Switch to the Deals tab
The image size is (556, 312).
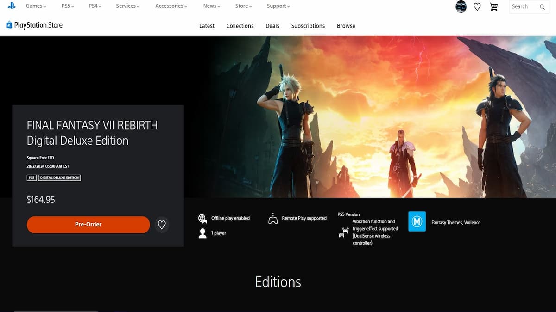tap(272, 26)
